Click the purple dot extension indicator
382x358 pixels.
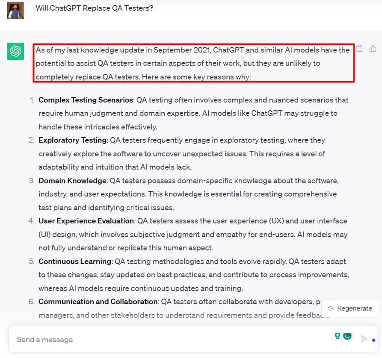click(373, 340)
